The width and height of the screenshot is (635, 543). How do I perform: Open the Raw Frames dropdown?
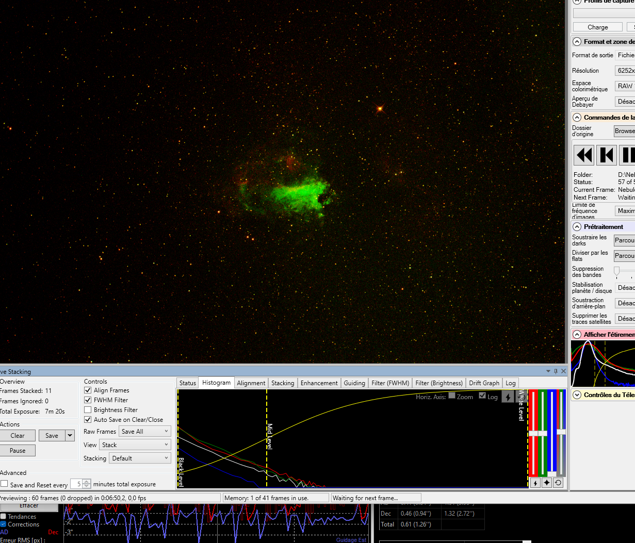(x=144, y=432)
